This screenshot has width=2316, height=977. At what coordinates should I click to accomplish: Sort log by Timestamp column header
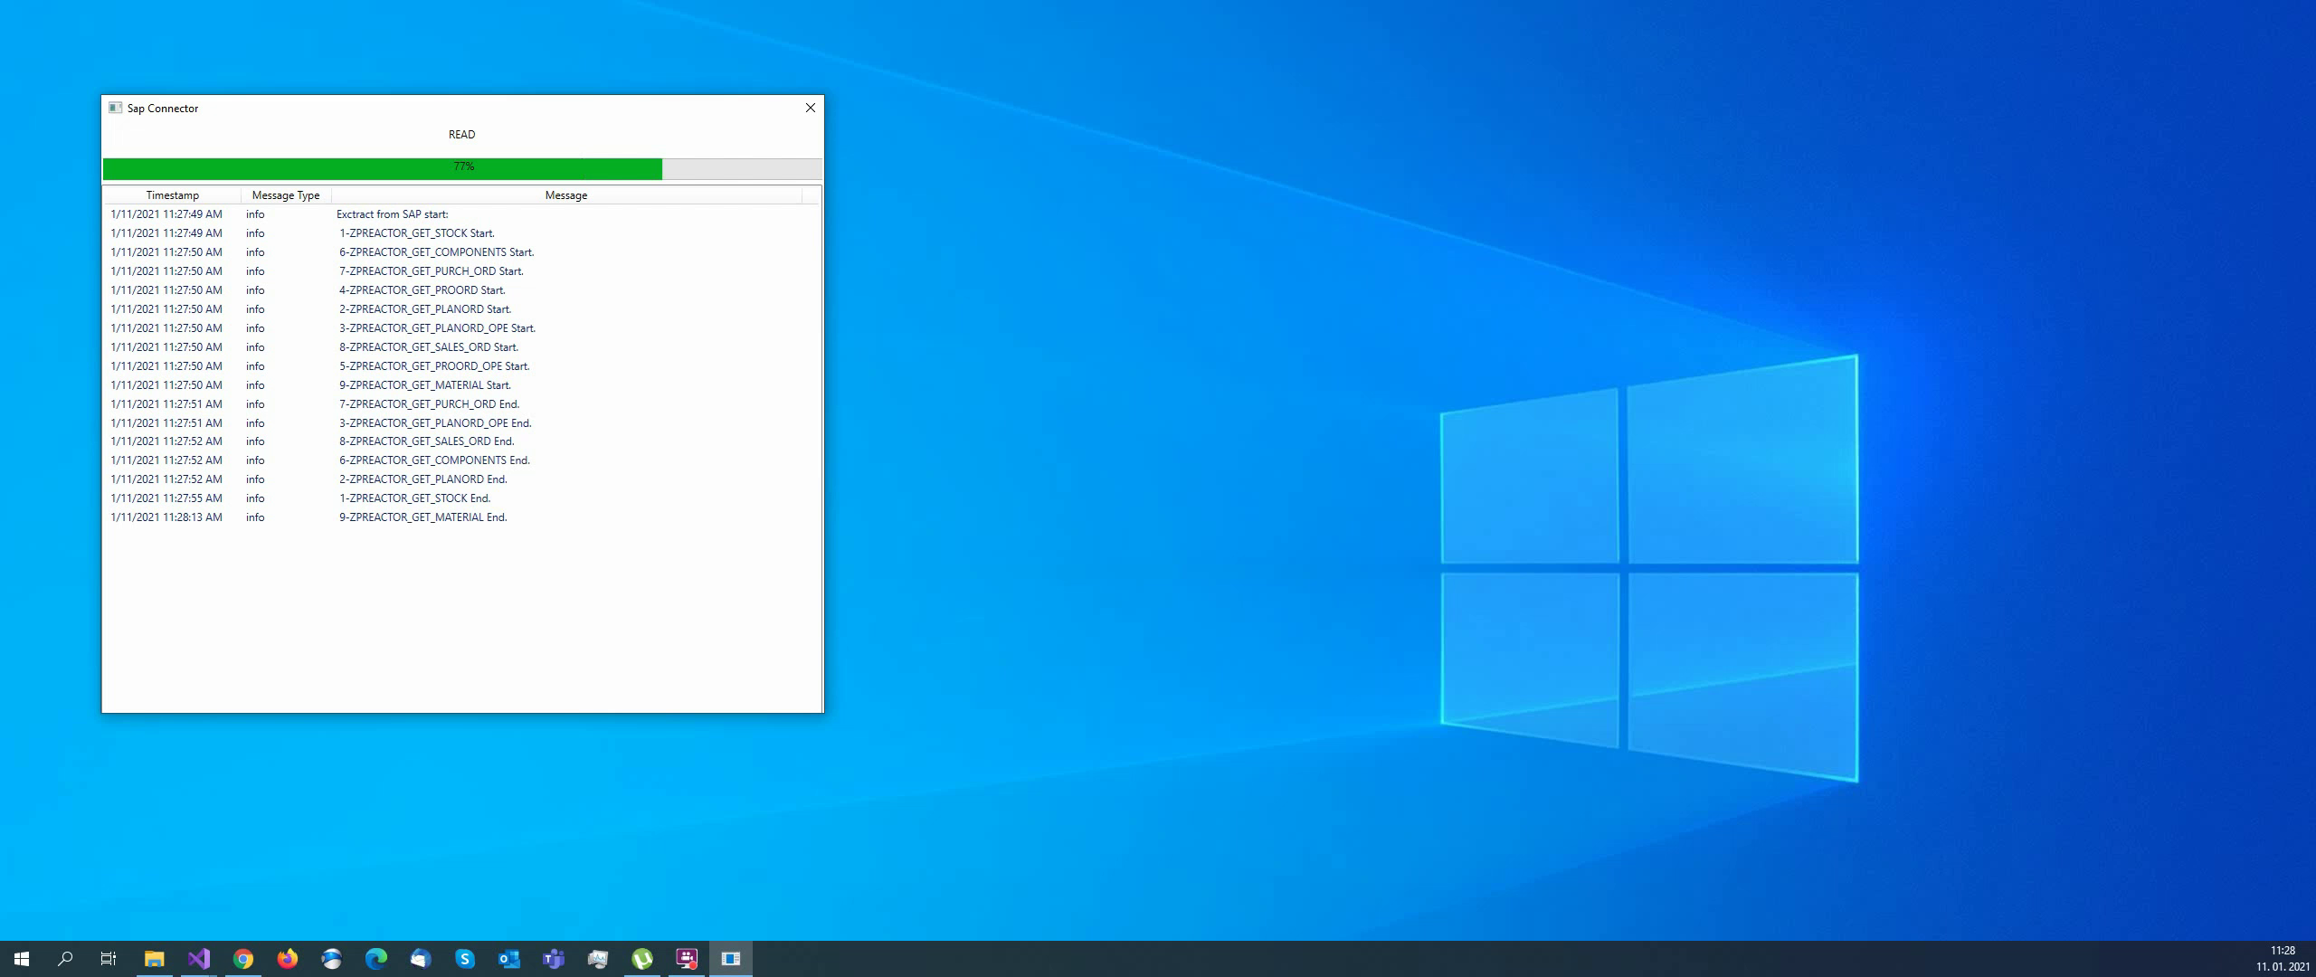[x=172, y=195]
